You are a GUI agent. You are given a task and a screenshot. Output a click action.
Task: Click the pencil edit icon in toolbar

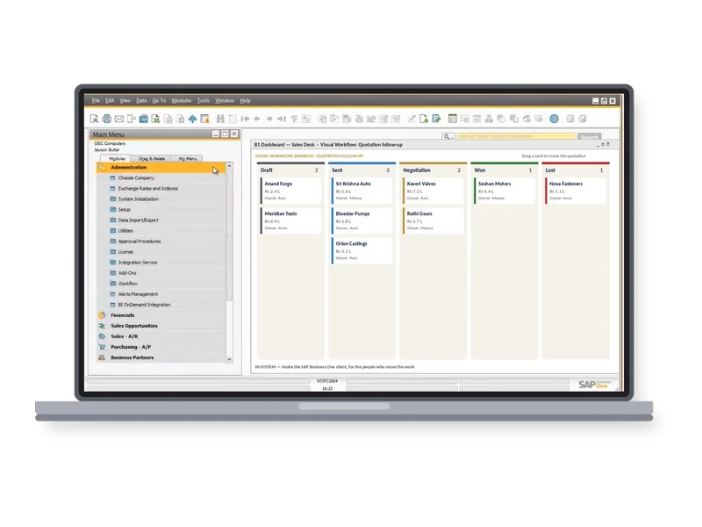pos(412,119)
